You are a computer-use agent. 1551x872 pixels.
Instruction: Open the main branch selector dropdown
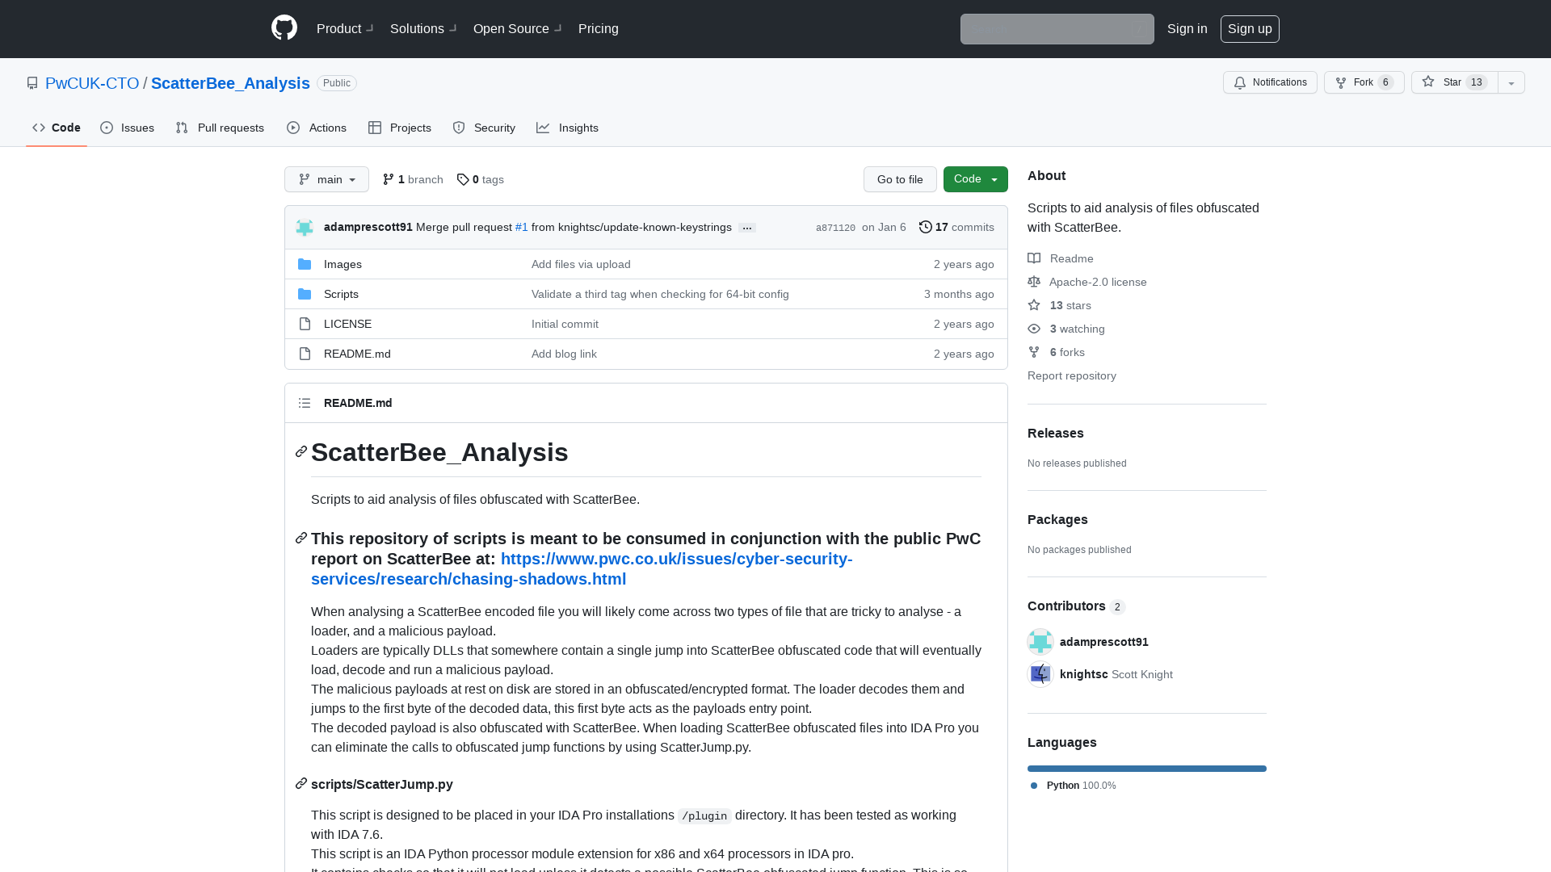[x=326, y=179]
